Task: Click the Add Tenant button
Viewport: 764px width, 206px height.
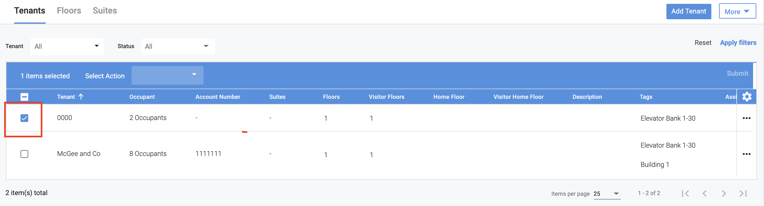Action: [689, 11]
